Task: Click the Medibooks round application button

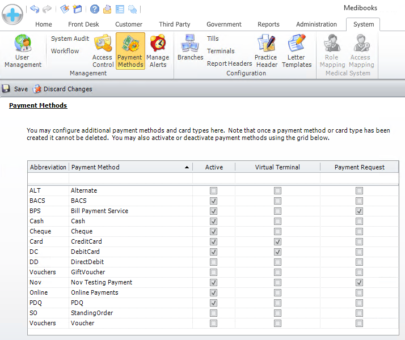Action: click(x=12, y=13)
